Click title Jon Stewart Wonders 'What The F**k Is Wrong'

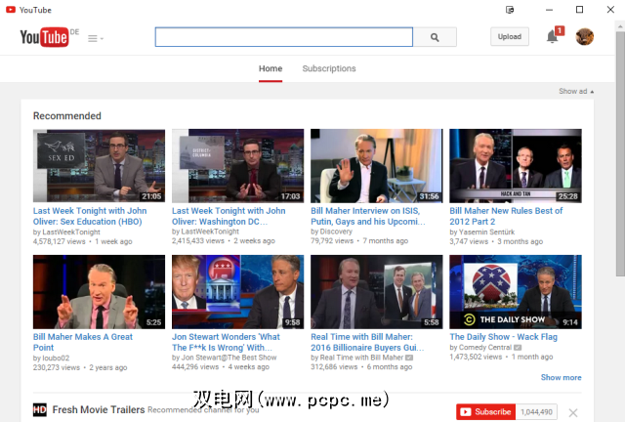(226, 342)
